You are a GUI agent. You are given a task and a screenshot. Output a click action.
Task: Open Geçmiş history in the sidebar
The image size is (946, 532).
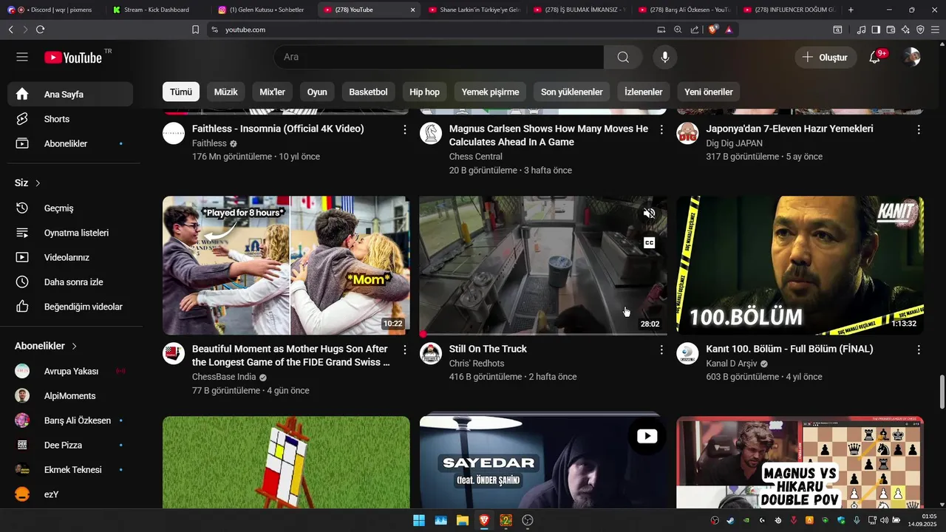coord(70,208)
